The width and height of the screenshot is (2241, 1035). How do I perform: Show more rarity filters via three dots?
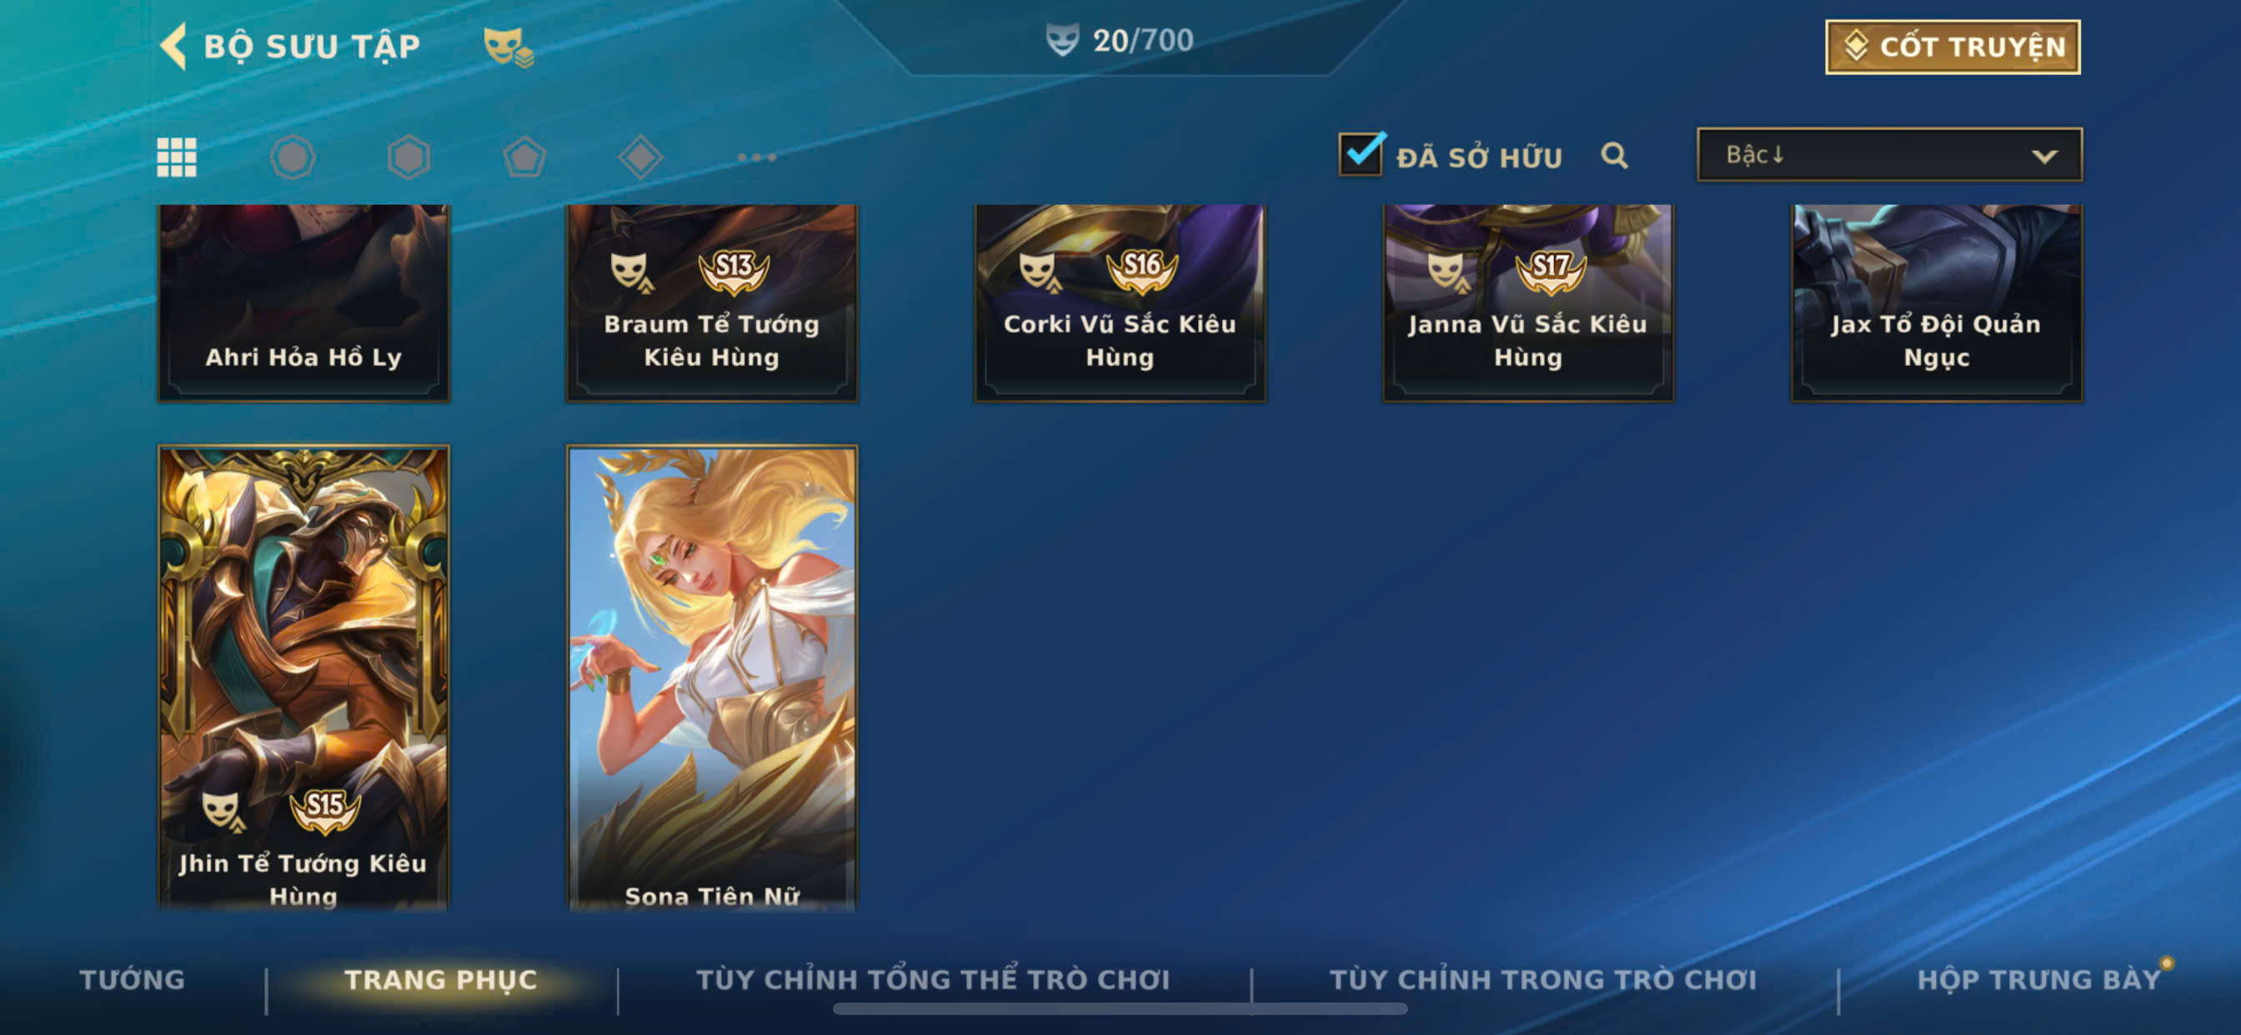pyautogui.click(x=756, y=157)
